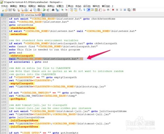Open the 宏(M) menu
164x134 pixels.
tap(78, 6)
